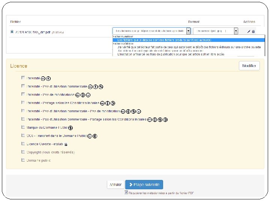Click non-commercial icon on 'Pas d'utilisation commerciale' row

[x=101, y=87]
